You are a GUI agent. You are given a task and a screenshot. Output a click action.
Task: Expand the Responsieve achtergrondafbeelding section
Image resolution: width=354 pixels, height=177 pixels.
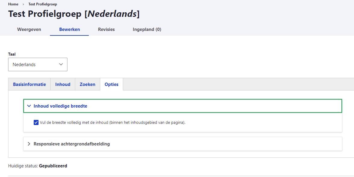(x=72, y=144)
